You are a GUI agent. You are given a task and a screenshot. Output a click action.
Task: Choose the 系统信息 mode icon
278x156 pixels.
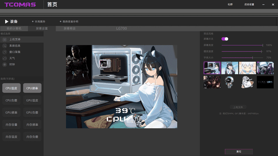[x=5, y=46]
